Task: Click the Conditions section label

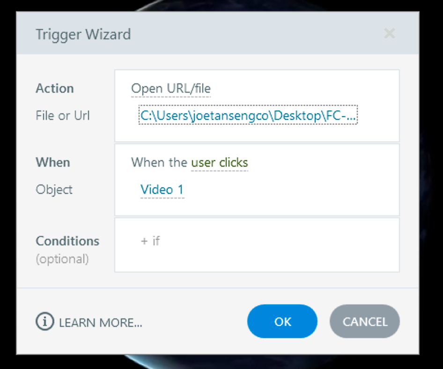Action: (x=67, y=241)
